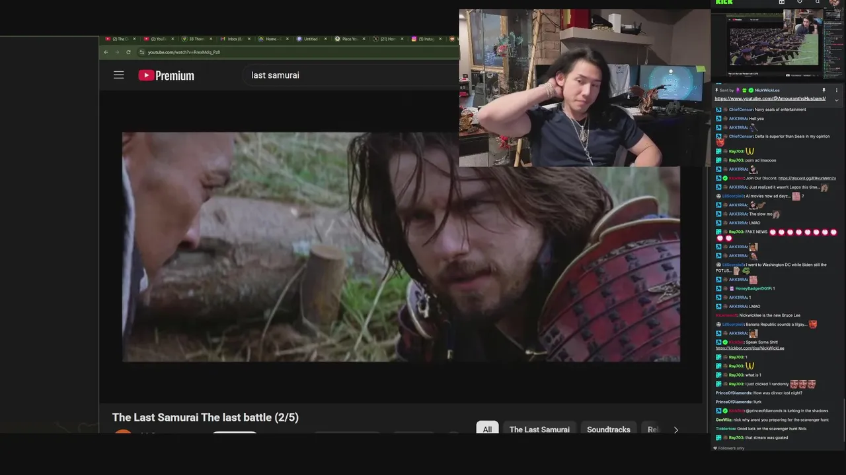Open the Kick profile avatar in the header
The height and width of the screenshot is (475, 846).
(834, 3)
